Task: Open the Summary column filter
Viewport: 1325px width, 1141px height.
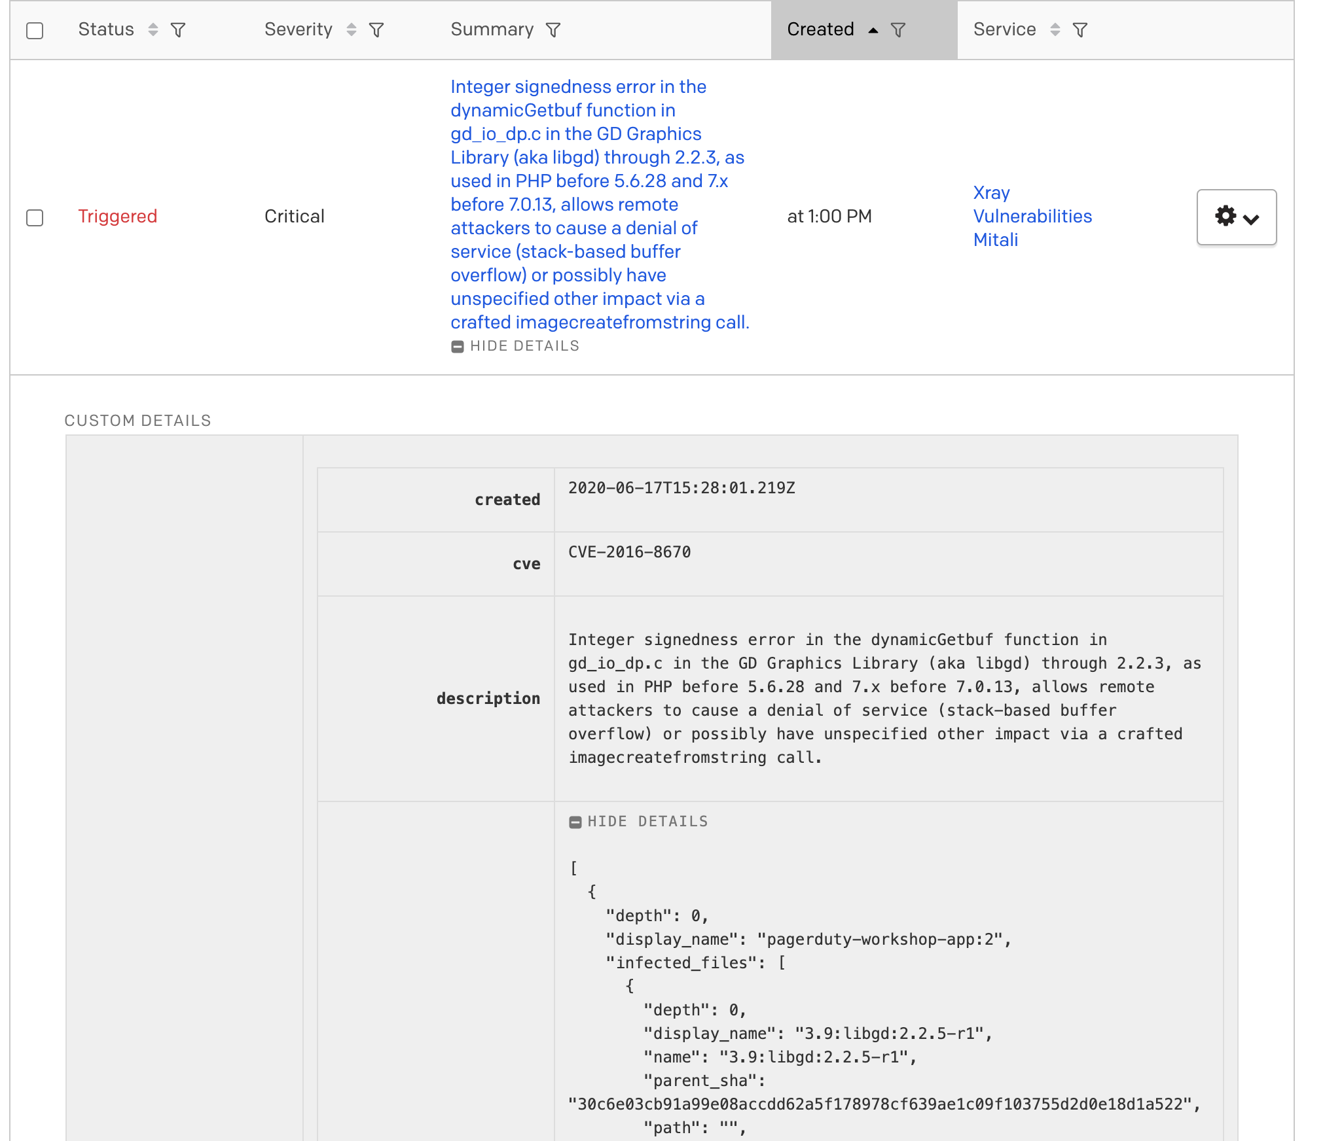Action: point(553,29)
